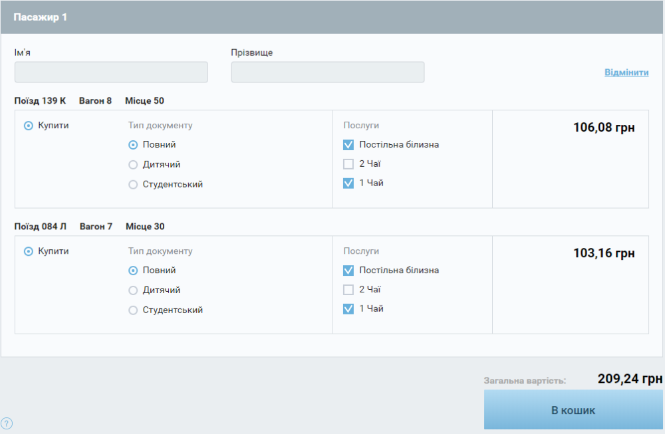The image size is (665, 434).
Task: Choose Повний document type for train 139 К
Action: click(x=133, y=145)
